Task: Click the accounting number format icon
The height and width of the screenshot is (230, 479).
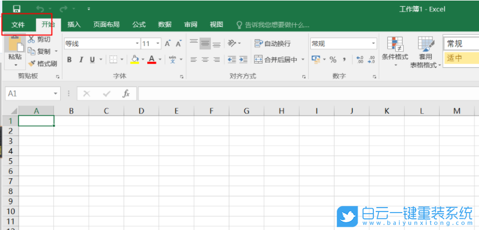Action: (315, 59)
